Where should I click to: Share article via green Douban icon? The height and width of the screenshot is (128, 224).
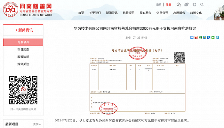tap(200, 37)
